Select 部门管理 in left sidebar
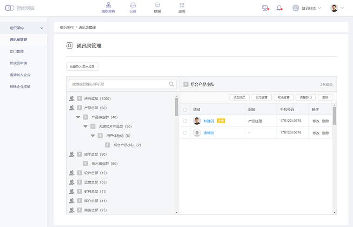This screenshot has height=227, width=353. 17,51
